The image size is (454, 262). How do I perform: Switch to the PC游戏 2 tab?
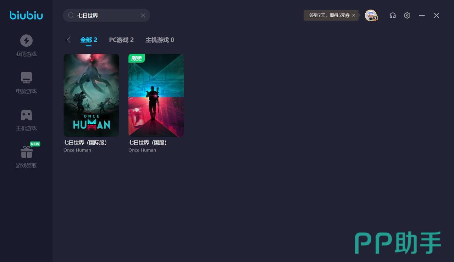pyautogui.click(x=121, y=40)
